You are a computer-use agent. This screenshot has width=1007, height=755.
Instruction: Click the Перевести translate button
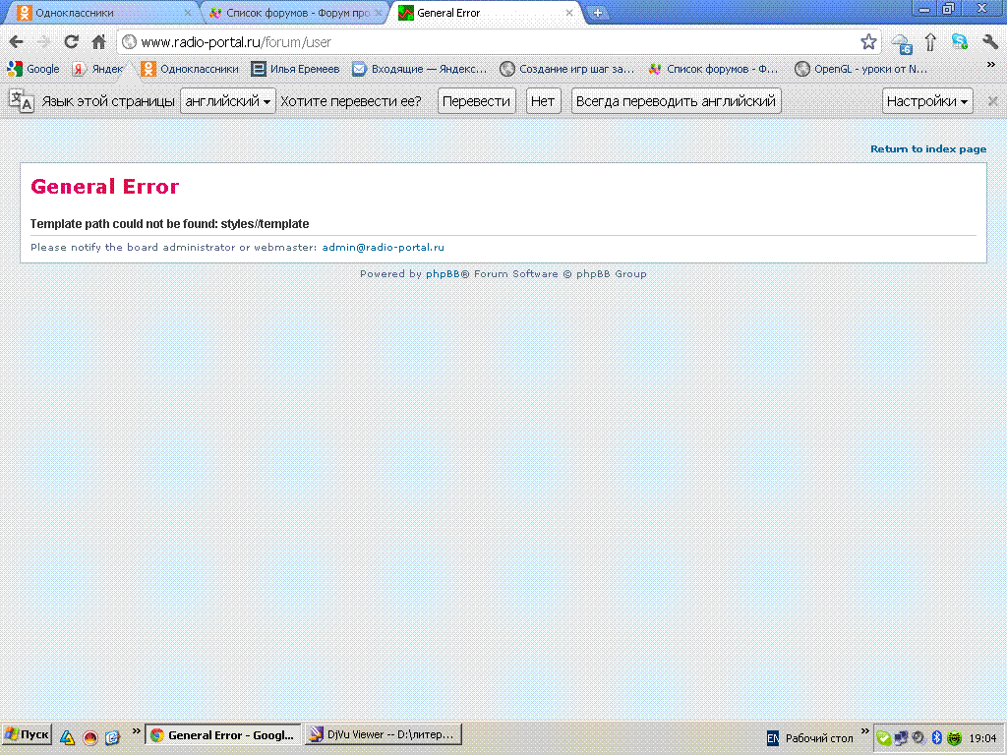476,101
